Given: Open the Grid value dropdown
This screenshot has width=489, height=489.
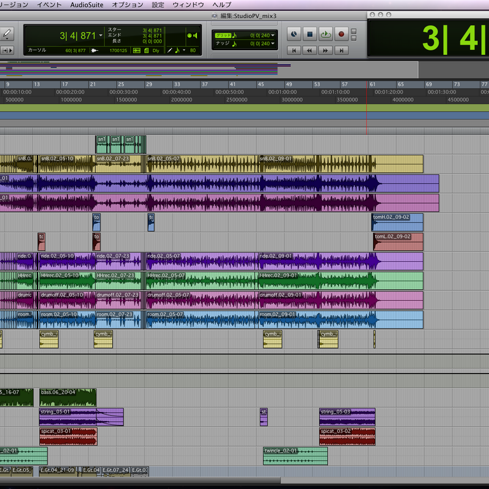Looking at the screenshot, I should (273, 35).
